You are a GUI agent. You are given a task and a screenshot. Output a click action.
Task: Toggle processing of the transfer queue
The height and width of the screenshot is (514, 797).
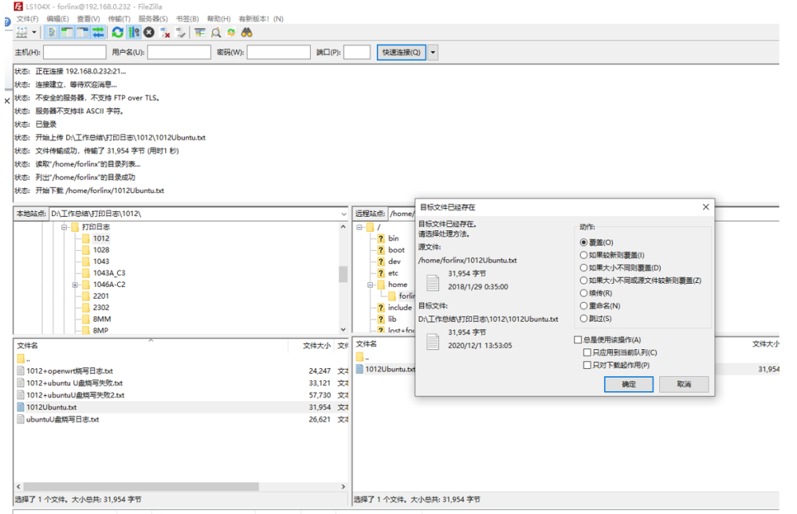tap(134, 33)
